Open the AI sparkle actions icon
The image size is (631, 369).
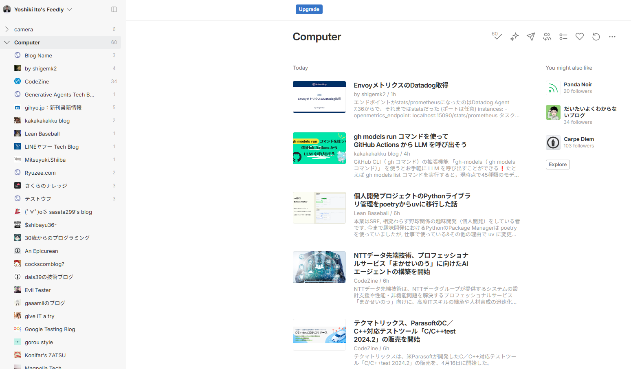(514, 37)
